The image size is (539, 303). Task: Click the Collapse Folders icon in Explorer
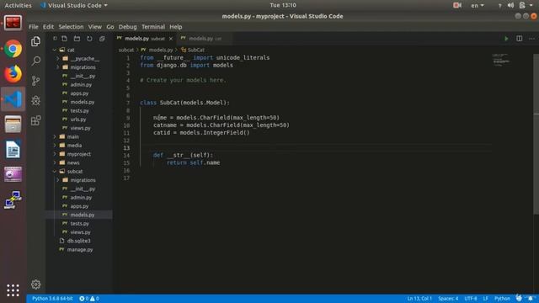(102, 39)
